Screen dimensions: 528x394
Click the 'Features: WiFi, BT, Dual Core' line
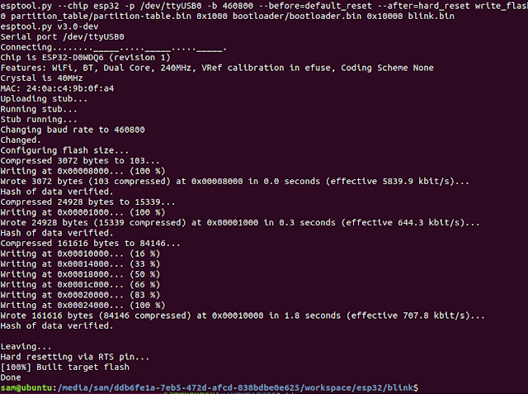point(217,68)
